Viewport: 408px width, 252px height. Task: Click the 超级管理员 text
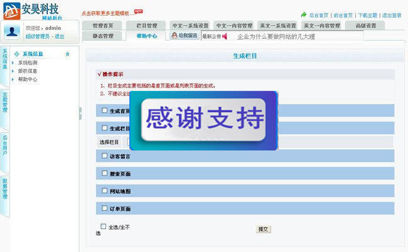38,36
